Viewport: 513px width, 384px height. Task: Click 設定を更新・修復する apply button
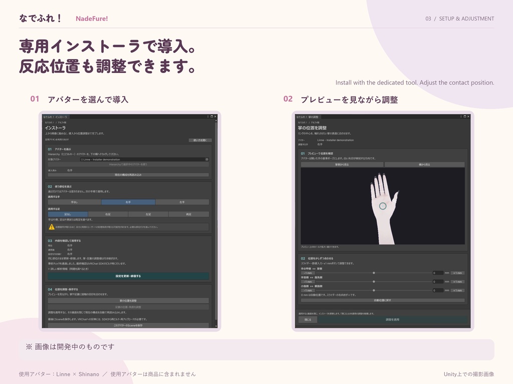(x=128, y=276)
